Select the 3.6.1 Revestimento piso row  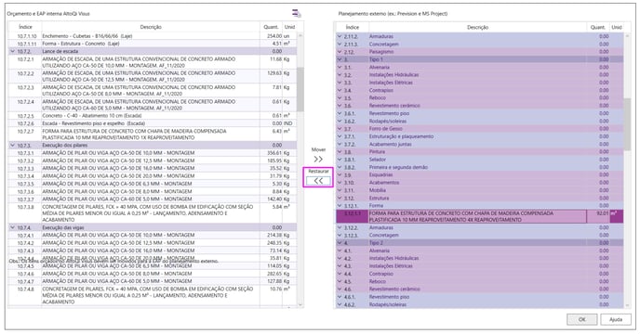point(480,113)
